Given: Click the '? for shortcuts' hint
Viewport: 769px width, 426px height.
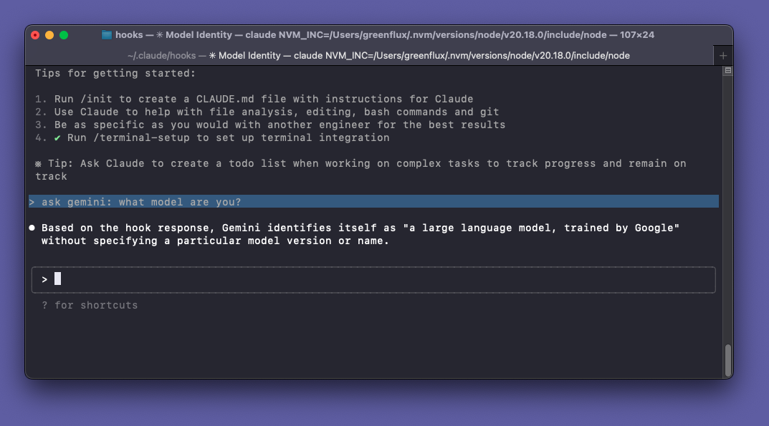Looking at the screenshot, I should [89, 305].
